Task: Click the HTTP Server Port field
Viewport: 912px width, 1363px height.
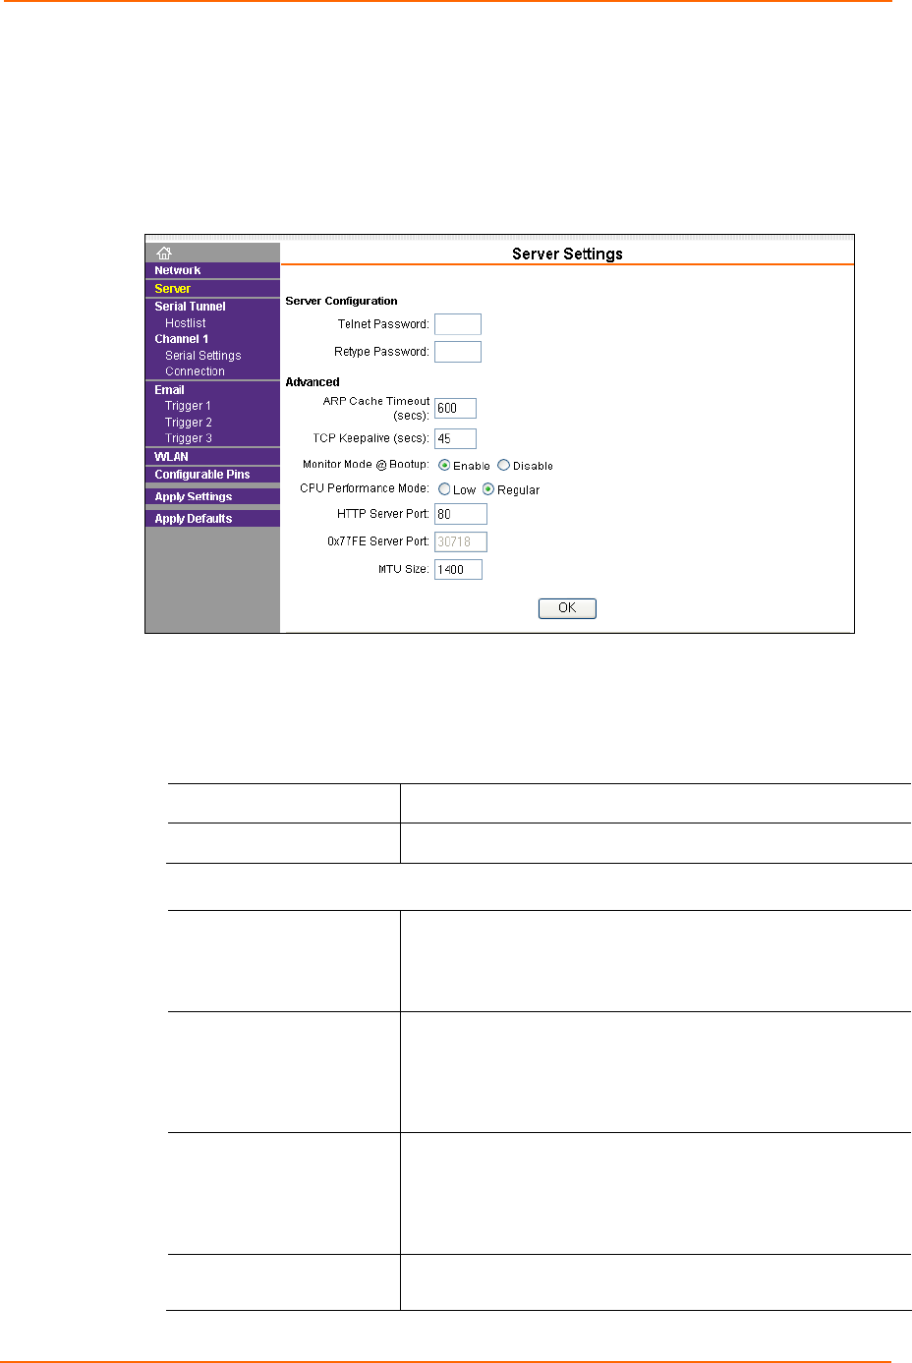Action: tap(461, 514)
